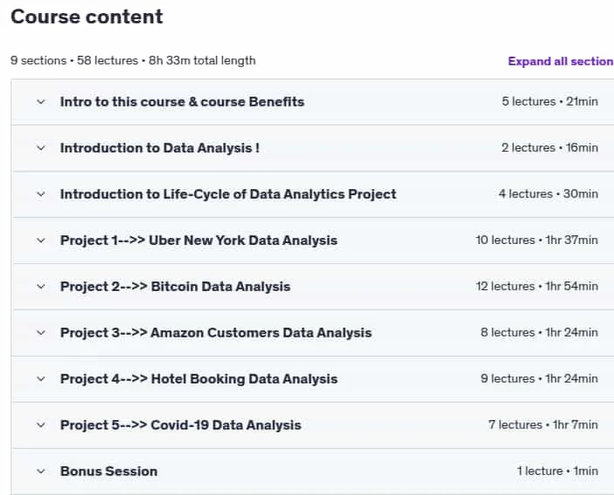Image resolution: width=614 pixels, height=495 pixels.
Task: Click Expand all sections link
Action: (561, 62)
